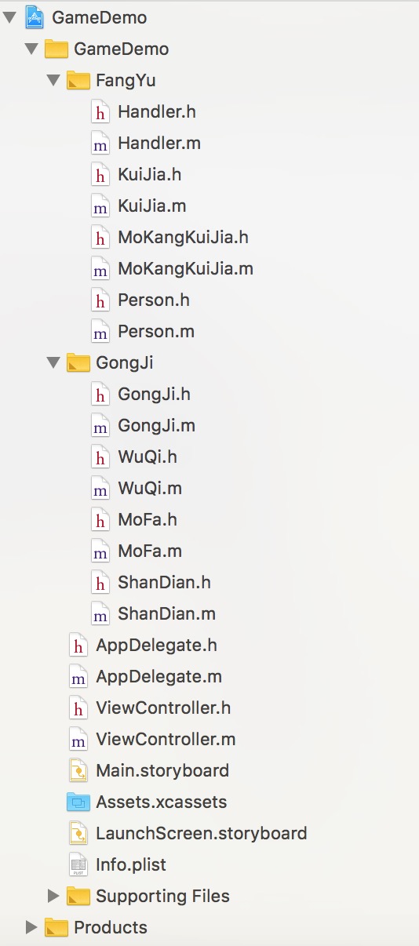Click the Assets.xcassets blue folder icon
Image resolution: width=419 pixels, height=946 pixels.
[78, 802]
